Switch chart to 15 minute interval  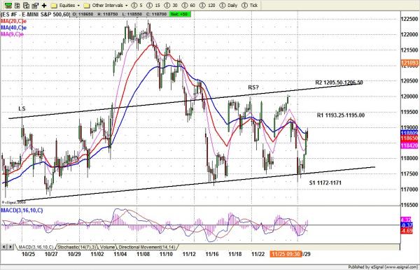(x=154, y=5)
